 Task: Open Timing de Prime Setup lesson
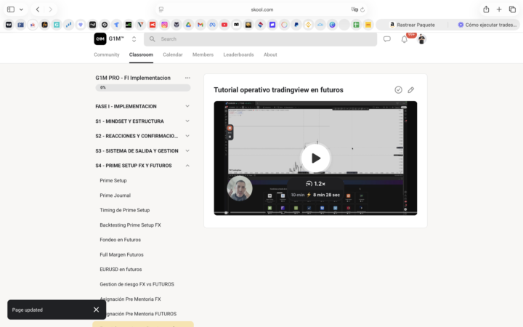coord(125,210)
